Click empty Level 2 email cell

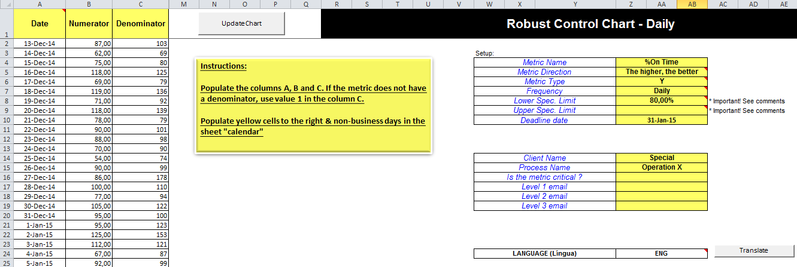pyautogui.click(x=662, y=196)
